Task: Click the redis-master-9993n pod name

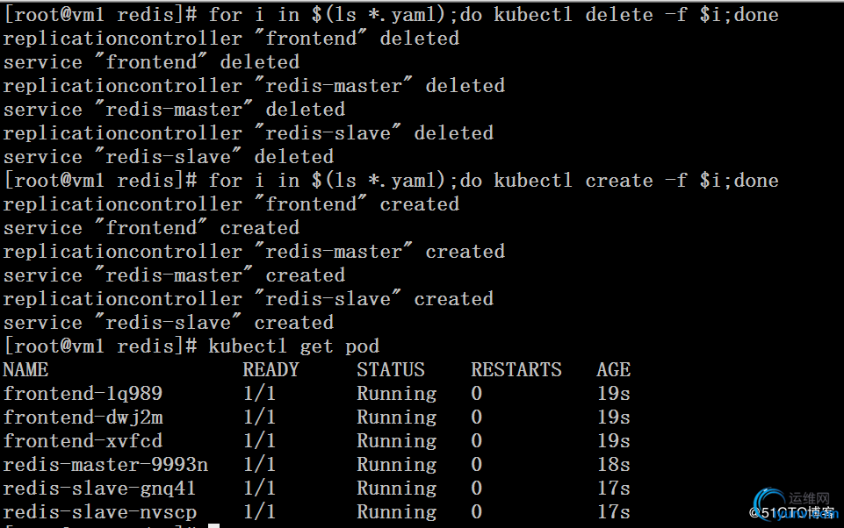Action: pyautogui.click(x=105, y=465)
